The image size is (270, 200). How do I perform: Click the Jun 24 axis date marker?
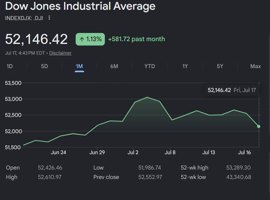(58, 153)
